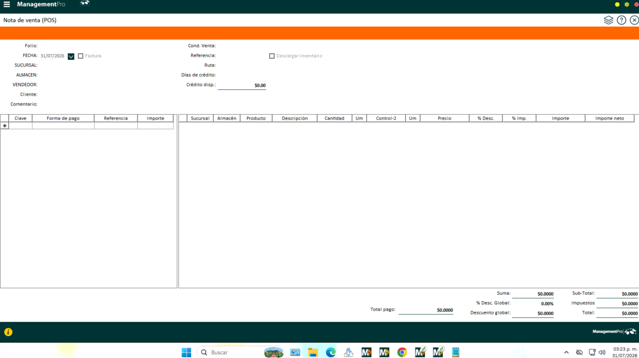Show hidden icons in the system tray
Viewport: 639px width, 358px height.
point(566,352)
